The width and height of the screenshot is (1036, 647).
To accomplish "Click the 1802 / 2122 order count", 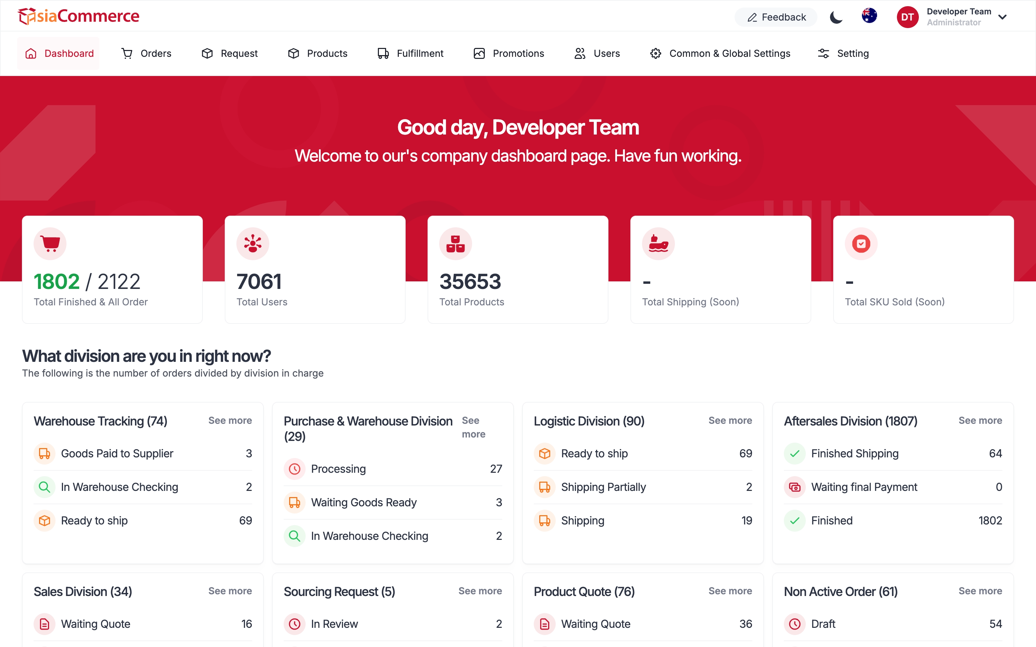I will tap(87, 281).
